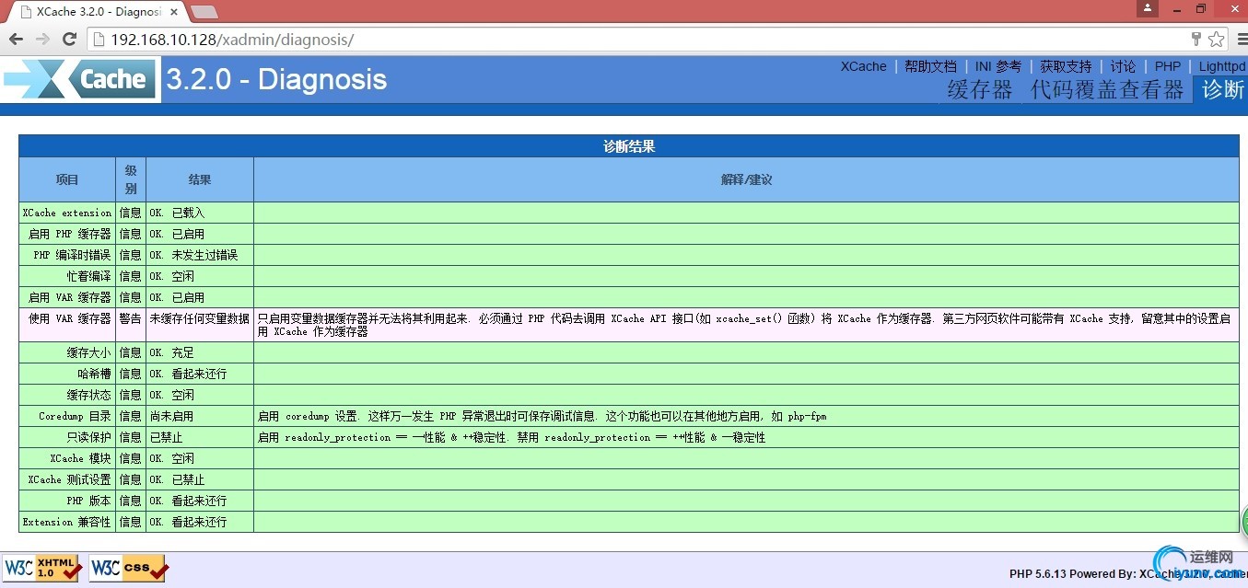Open a new browser tab
The image size is (1248, 588).
tap(204, 12)
